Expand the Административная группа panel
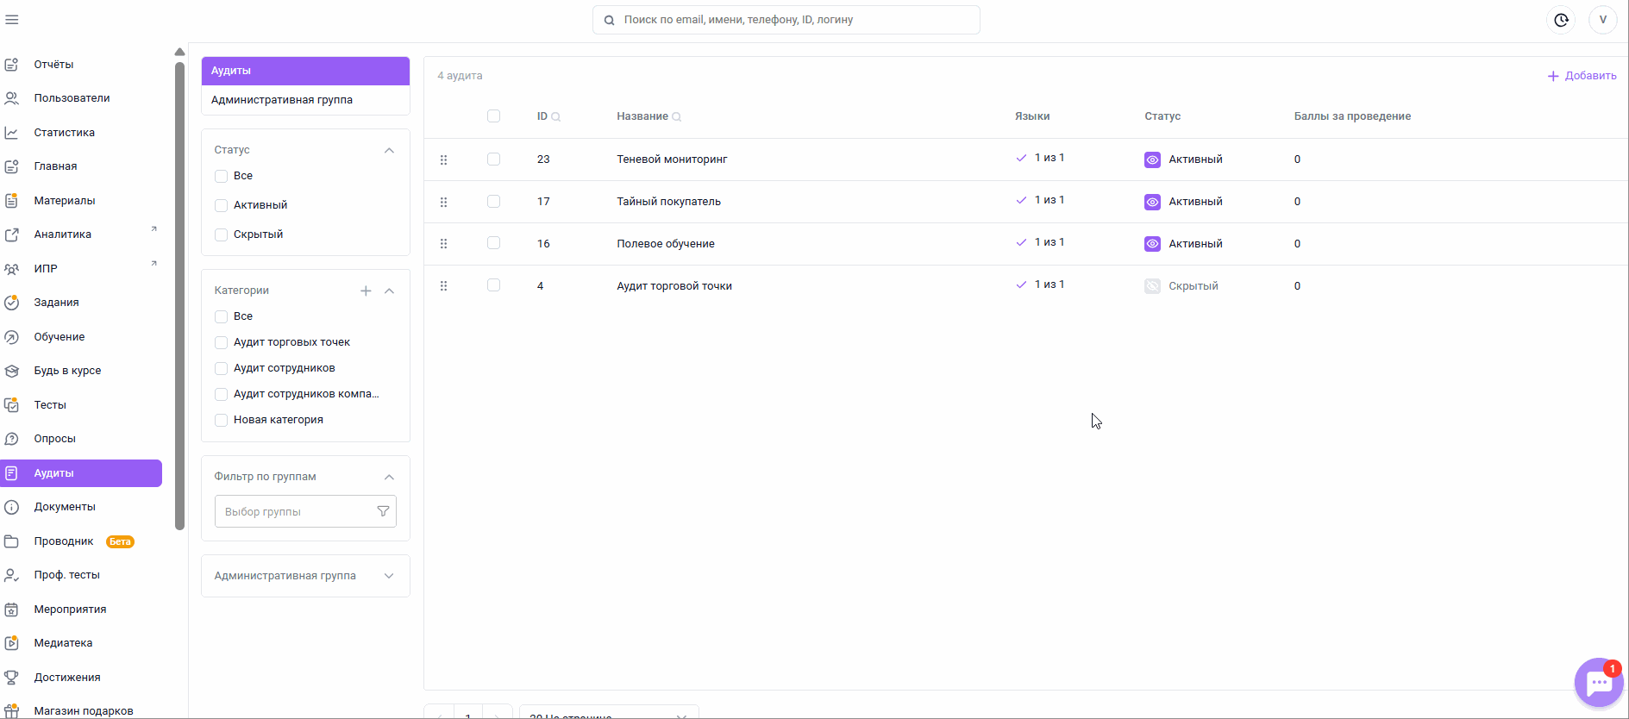Screen dimensions: 1629x719 389,576
